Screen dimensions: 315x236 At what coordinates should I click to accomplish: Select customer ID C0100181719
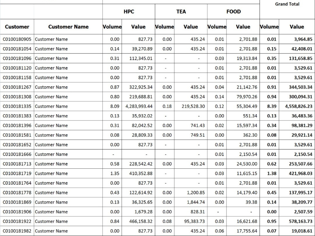click(x=17, y=174)
